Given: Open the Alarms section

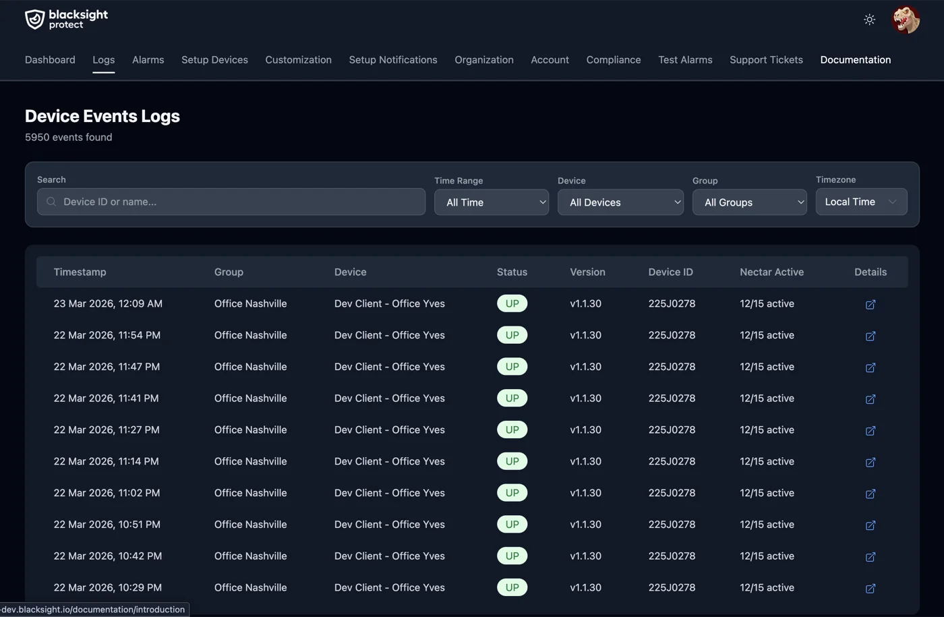Looking at the screenshot, I should [x=148, y=60].
